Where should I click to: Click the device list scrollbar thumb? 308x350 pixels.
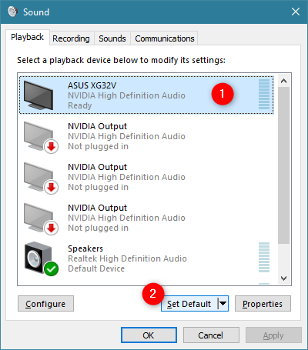283,165
